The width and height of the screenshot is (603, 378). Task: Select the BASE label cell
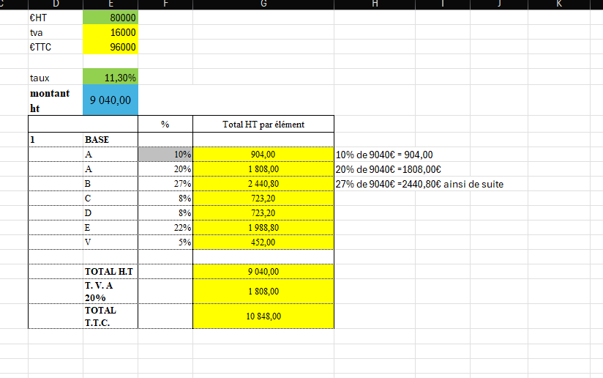pos(110,139)
